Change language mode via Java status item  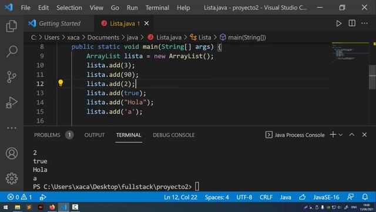pyautogui.click(x=286, y=197)
